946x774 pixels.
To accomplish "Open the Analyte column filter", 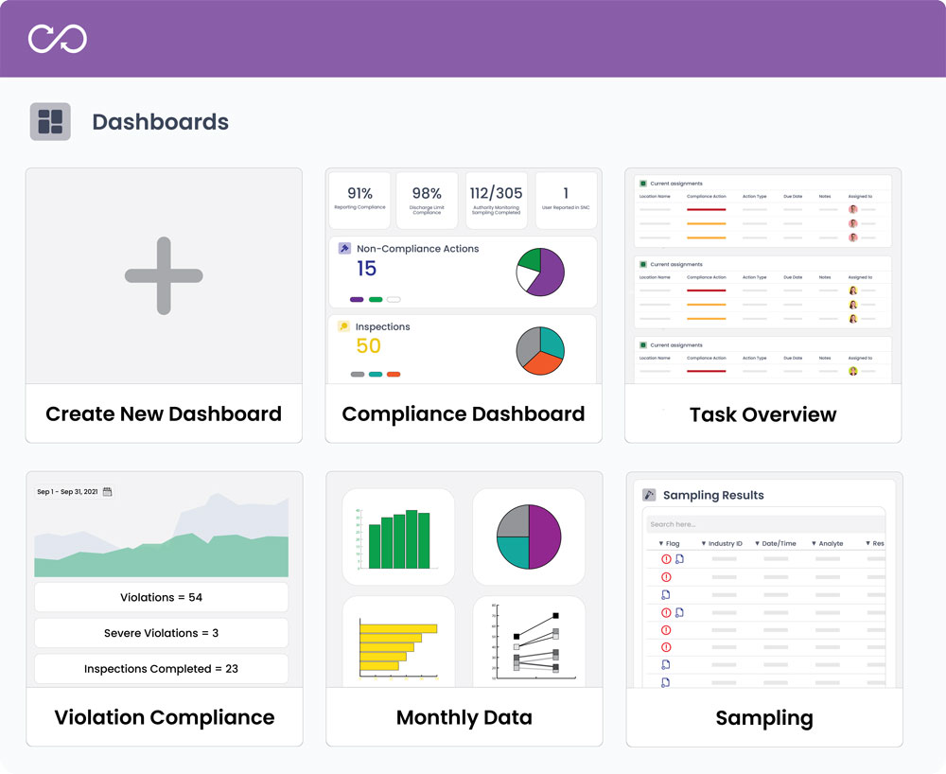I will [x=827, y=543].
